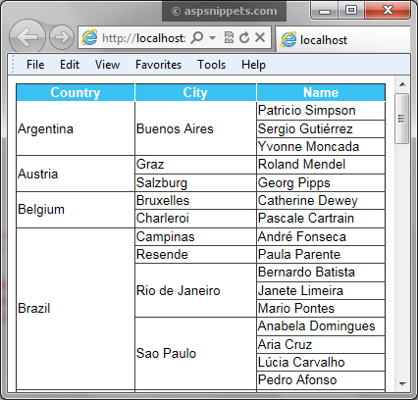The height and width of the screenshot is (400, 418).
Task: Click the browser Forward arrow button
Action: tap(62, 37)
